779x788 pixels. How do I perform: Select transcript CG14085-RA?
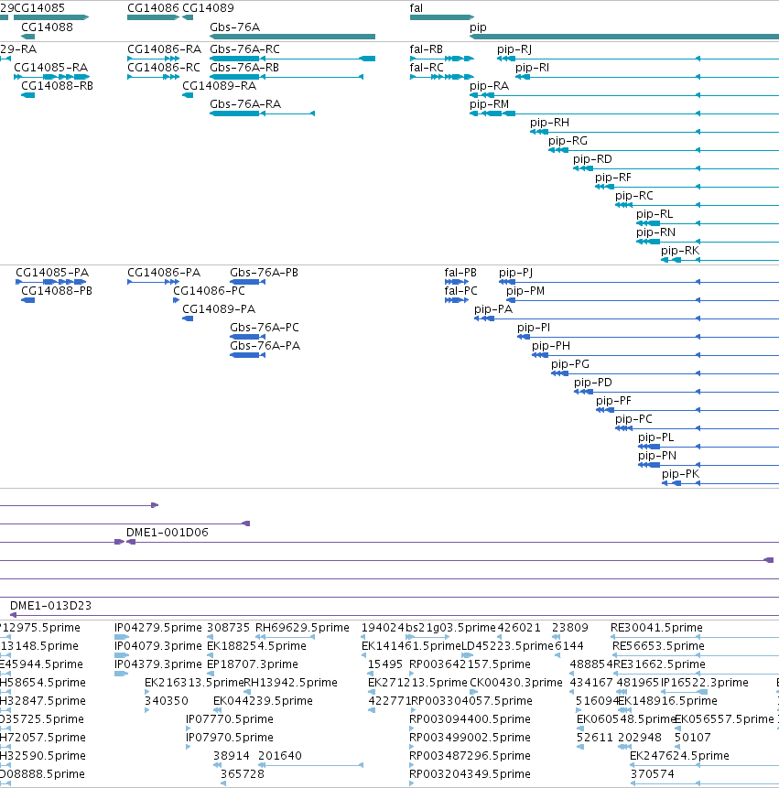pyautogui.click(x=51, y=77)
